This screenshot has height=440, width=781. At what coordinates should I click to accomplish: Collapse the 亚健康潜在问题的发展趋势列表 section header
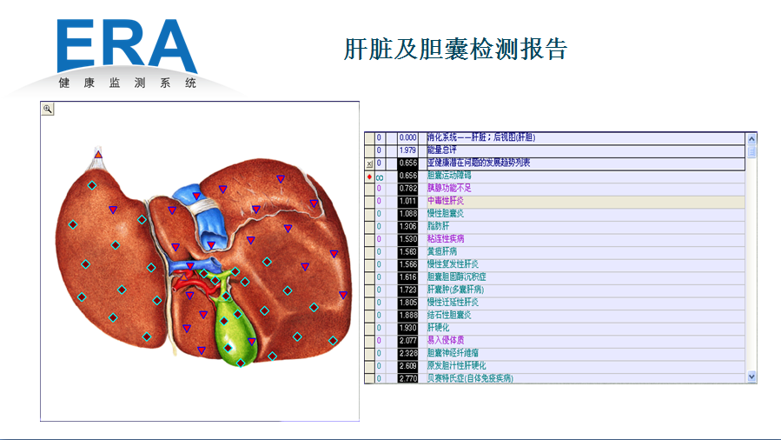click(x=585, y=163)
